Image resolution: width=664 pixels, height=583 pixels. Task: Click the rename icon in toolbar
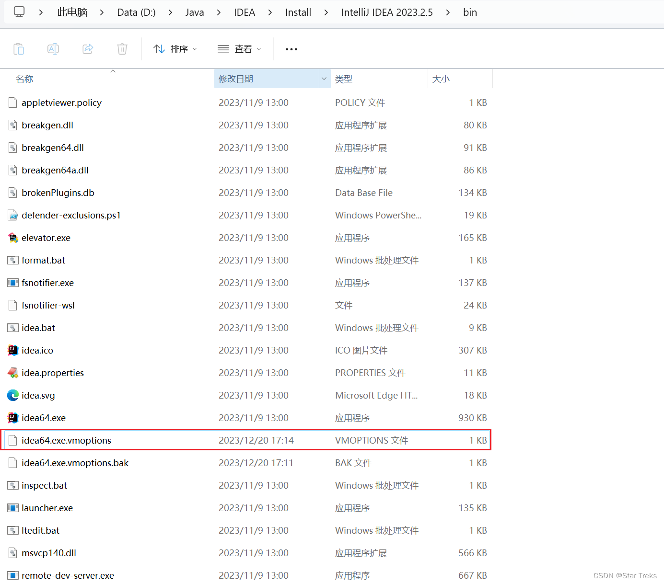coord(53,49)
